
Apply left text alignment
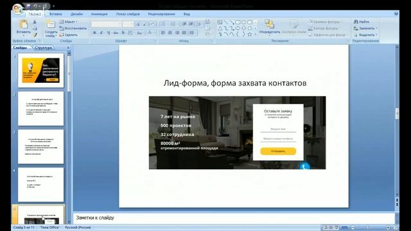pyautogui.click(x=163, y=33)
